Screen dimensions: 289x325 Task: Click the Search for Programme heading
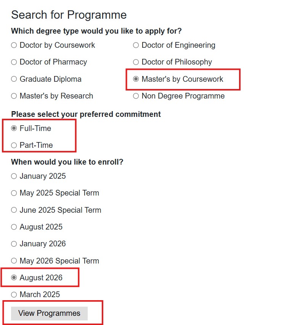click(69, 15)
